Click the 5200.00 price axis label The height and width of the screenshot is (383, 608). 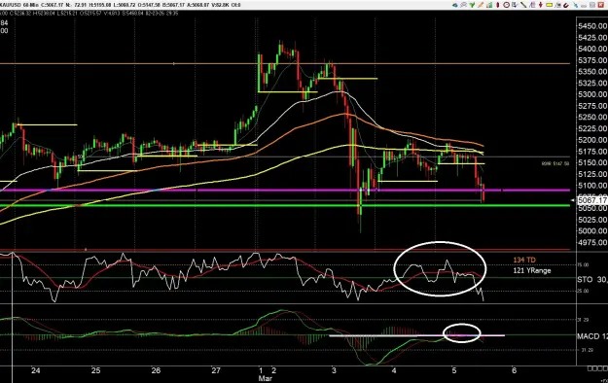592,140
